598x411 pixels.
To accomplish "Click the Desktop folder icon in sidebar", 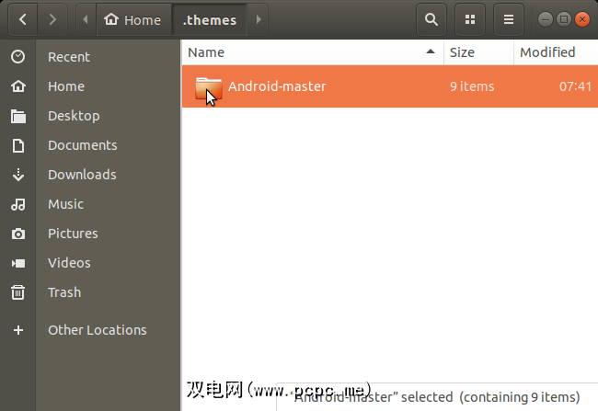I will [x=17, y=116].
